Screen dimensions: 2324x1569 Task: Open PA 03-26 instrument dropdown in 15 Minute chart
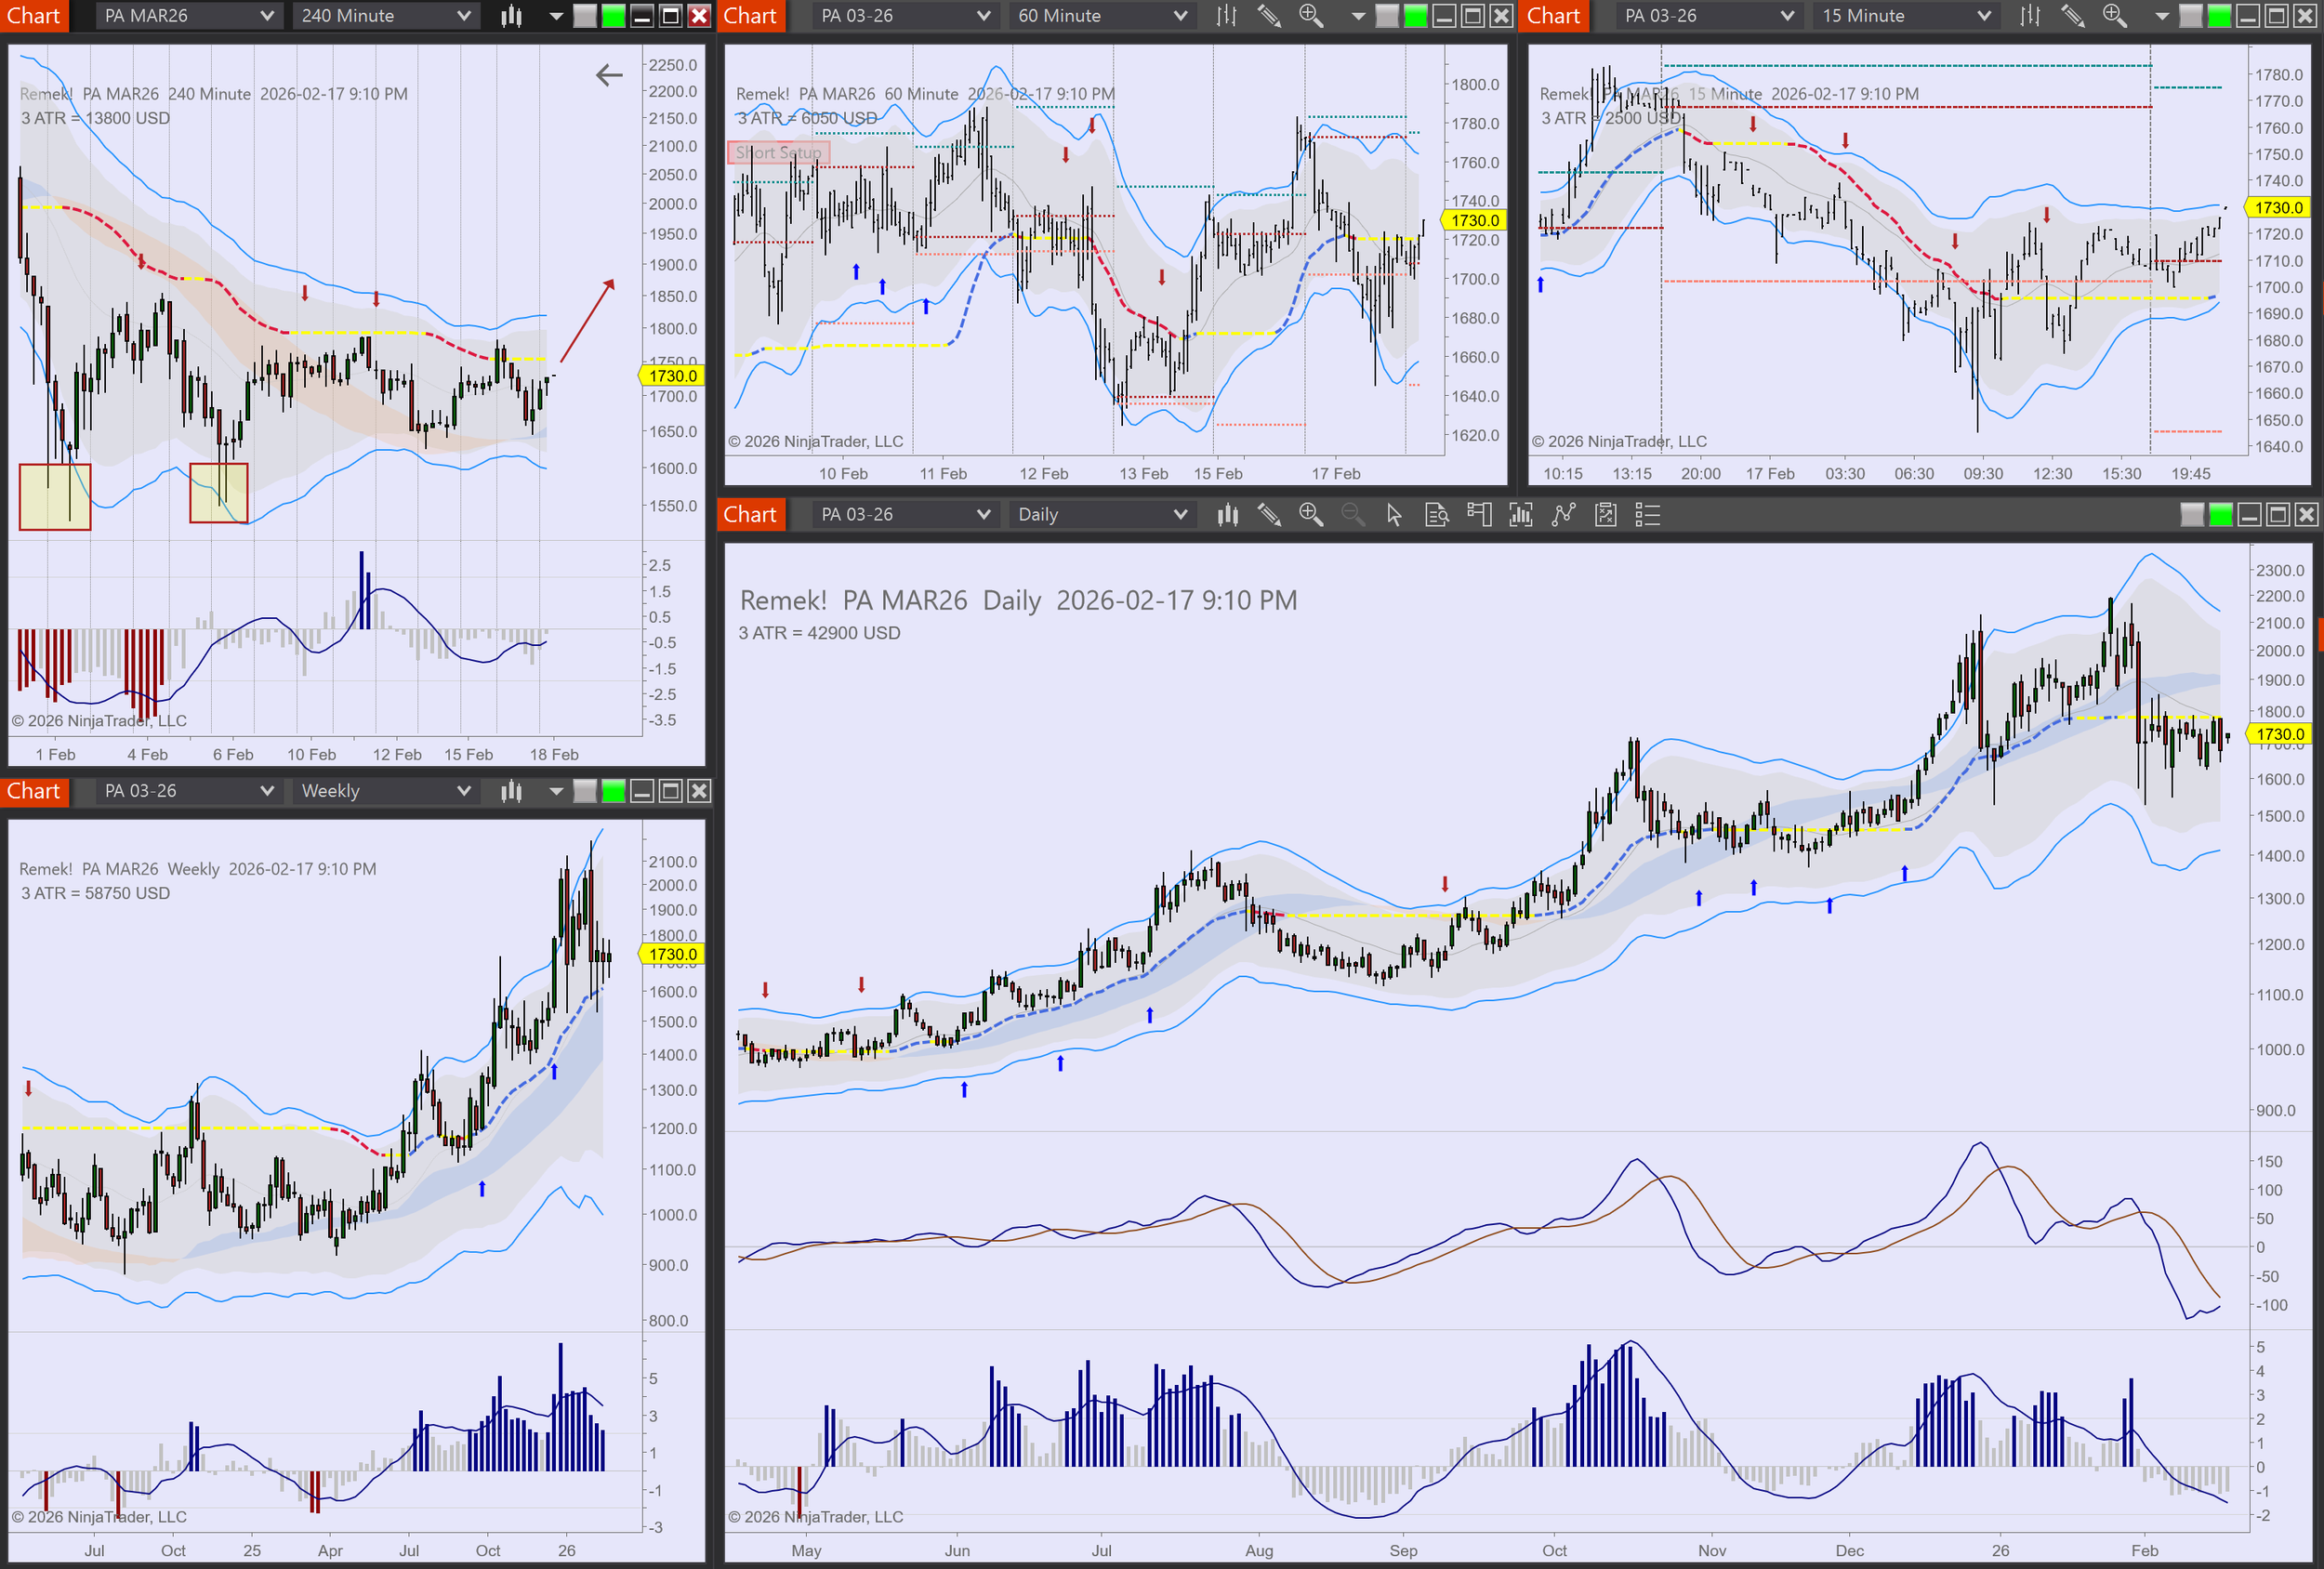click(1707, 16)
